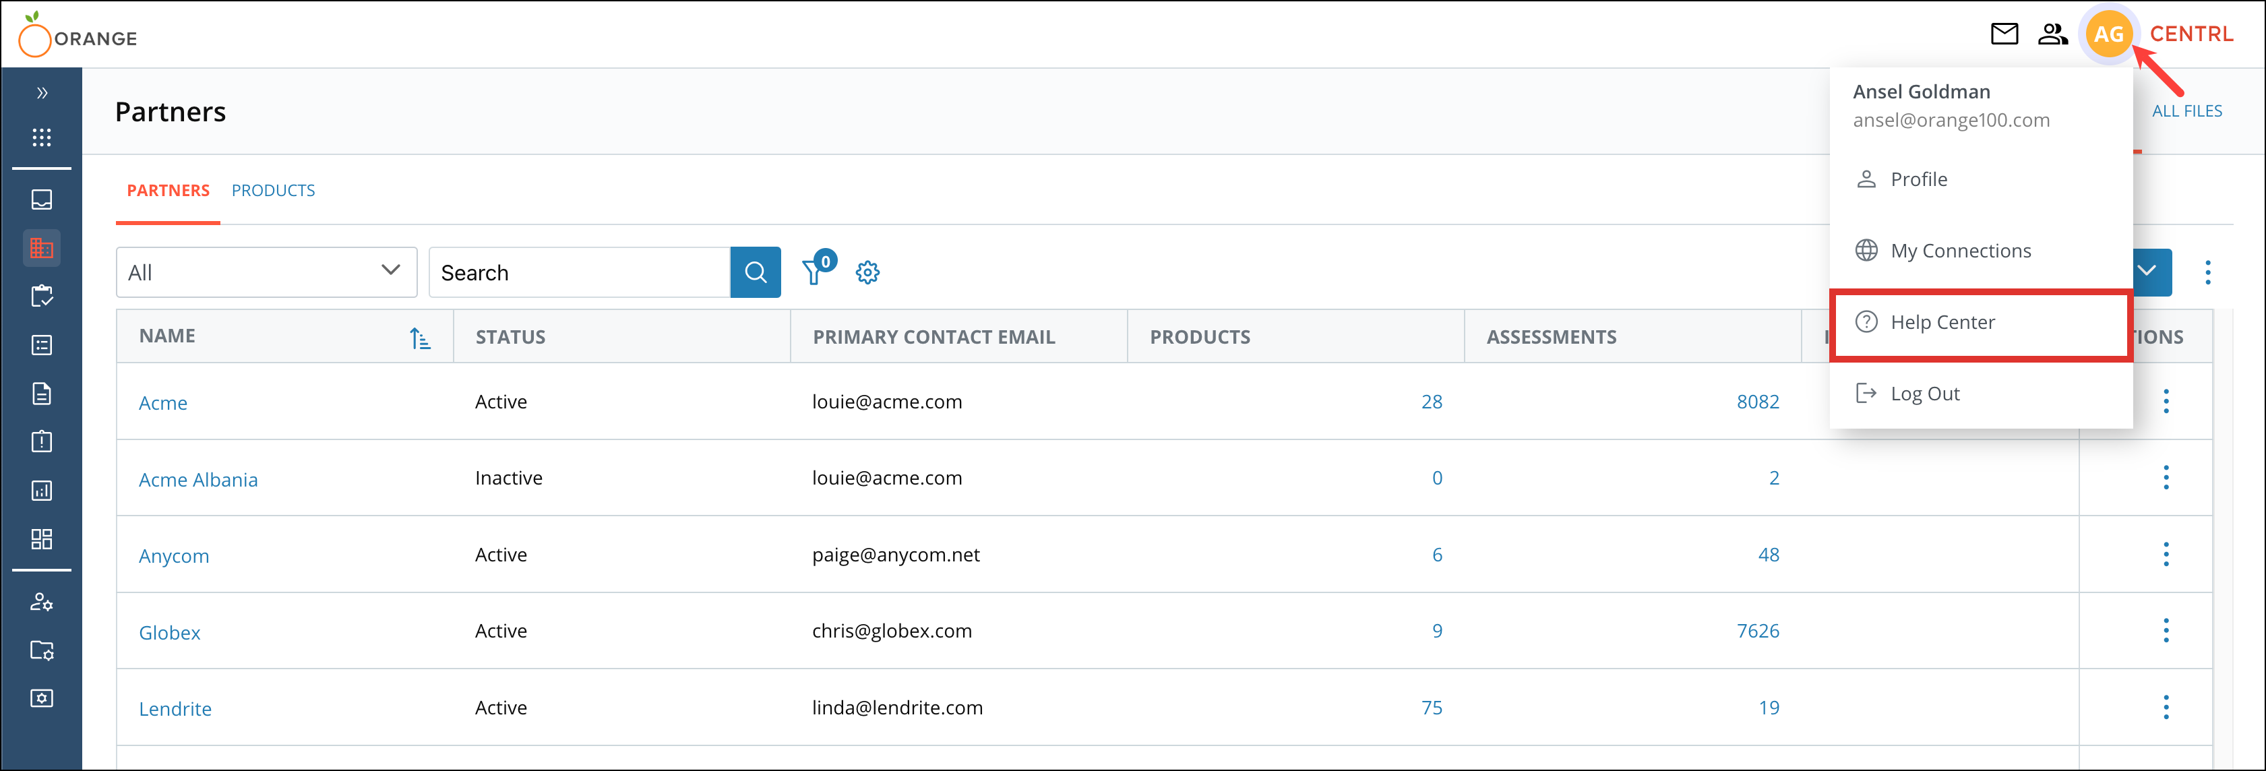Open the Acme row three-dot menu
Screen dimensions: 2266x771
[2166, 402]
